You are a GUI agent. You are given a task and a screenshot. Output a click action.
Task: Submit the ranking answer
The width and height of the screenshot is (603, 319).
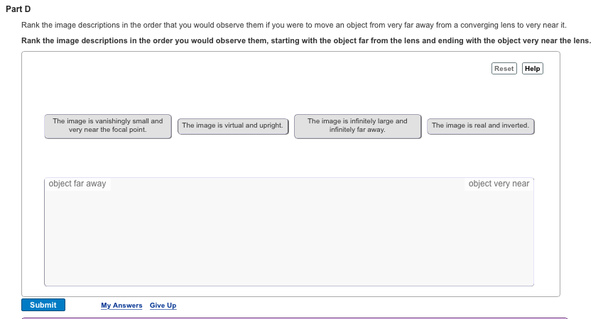click(x=43, y=305)
